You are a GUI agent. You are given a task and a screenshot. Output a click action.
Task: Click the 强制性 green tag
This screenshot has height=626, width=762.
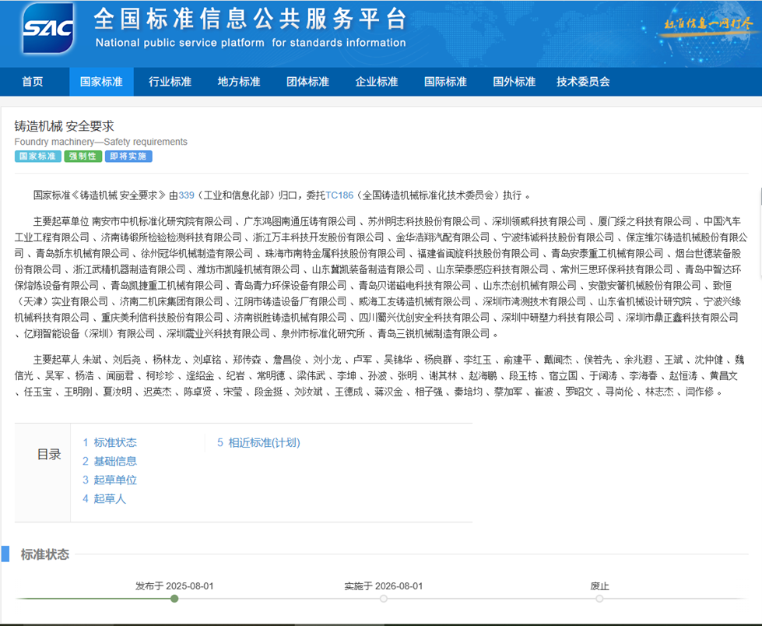pos(83,156)
